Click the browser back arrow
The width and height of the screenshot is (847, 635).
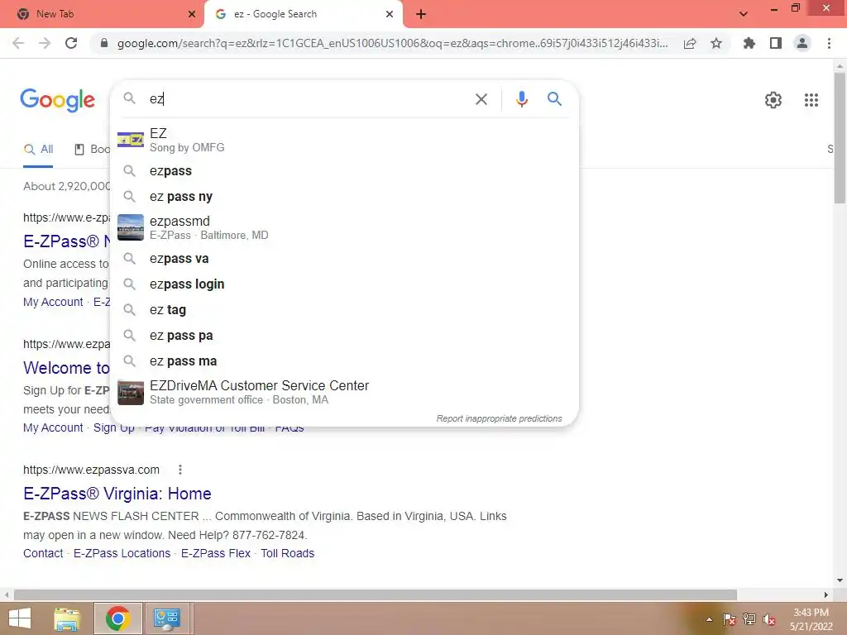pyautogui.click(x=18, y=43)
